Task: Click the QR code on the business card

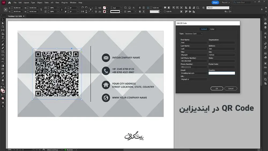Action: (57, 74)
